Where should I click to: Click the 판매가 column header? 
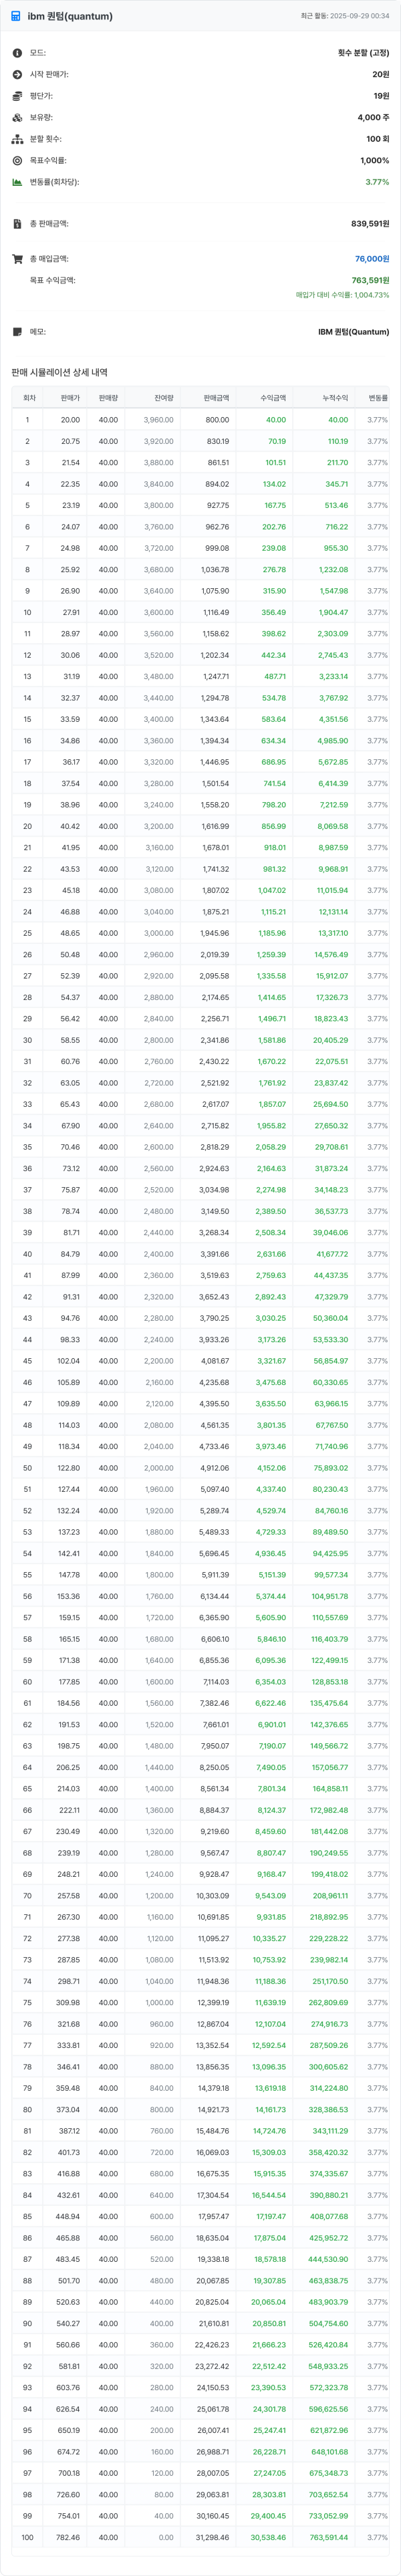70,398
